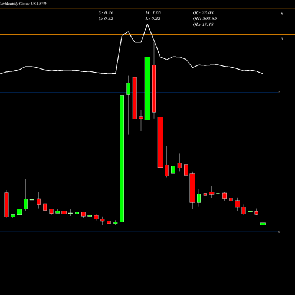Click the 'OL: 18.18' value
The height and width of the screenshot is (295, 295).
click(203, 25)
